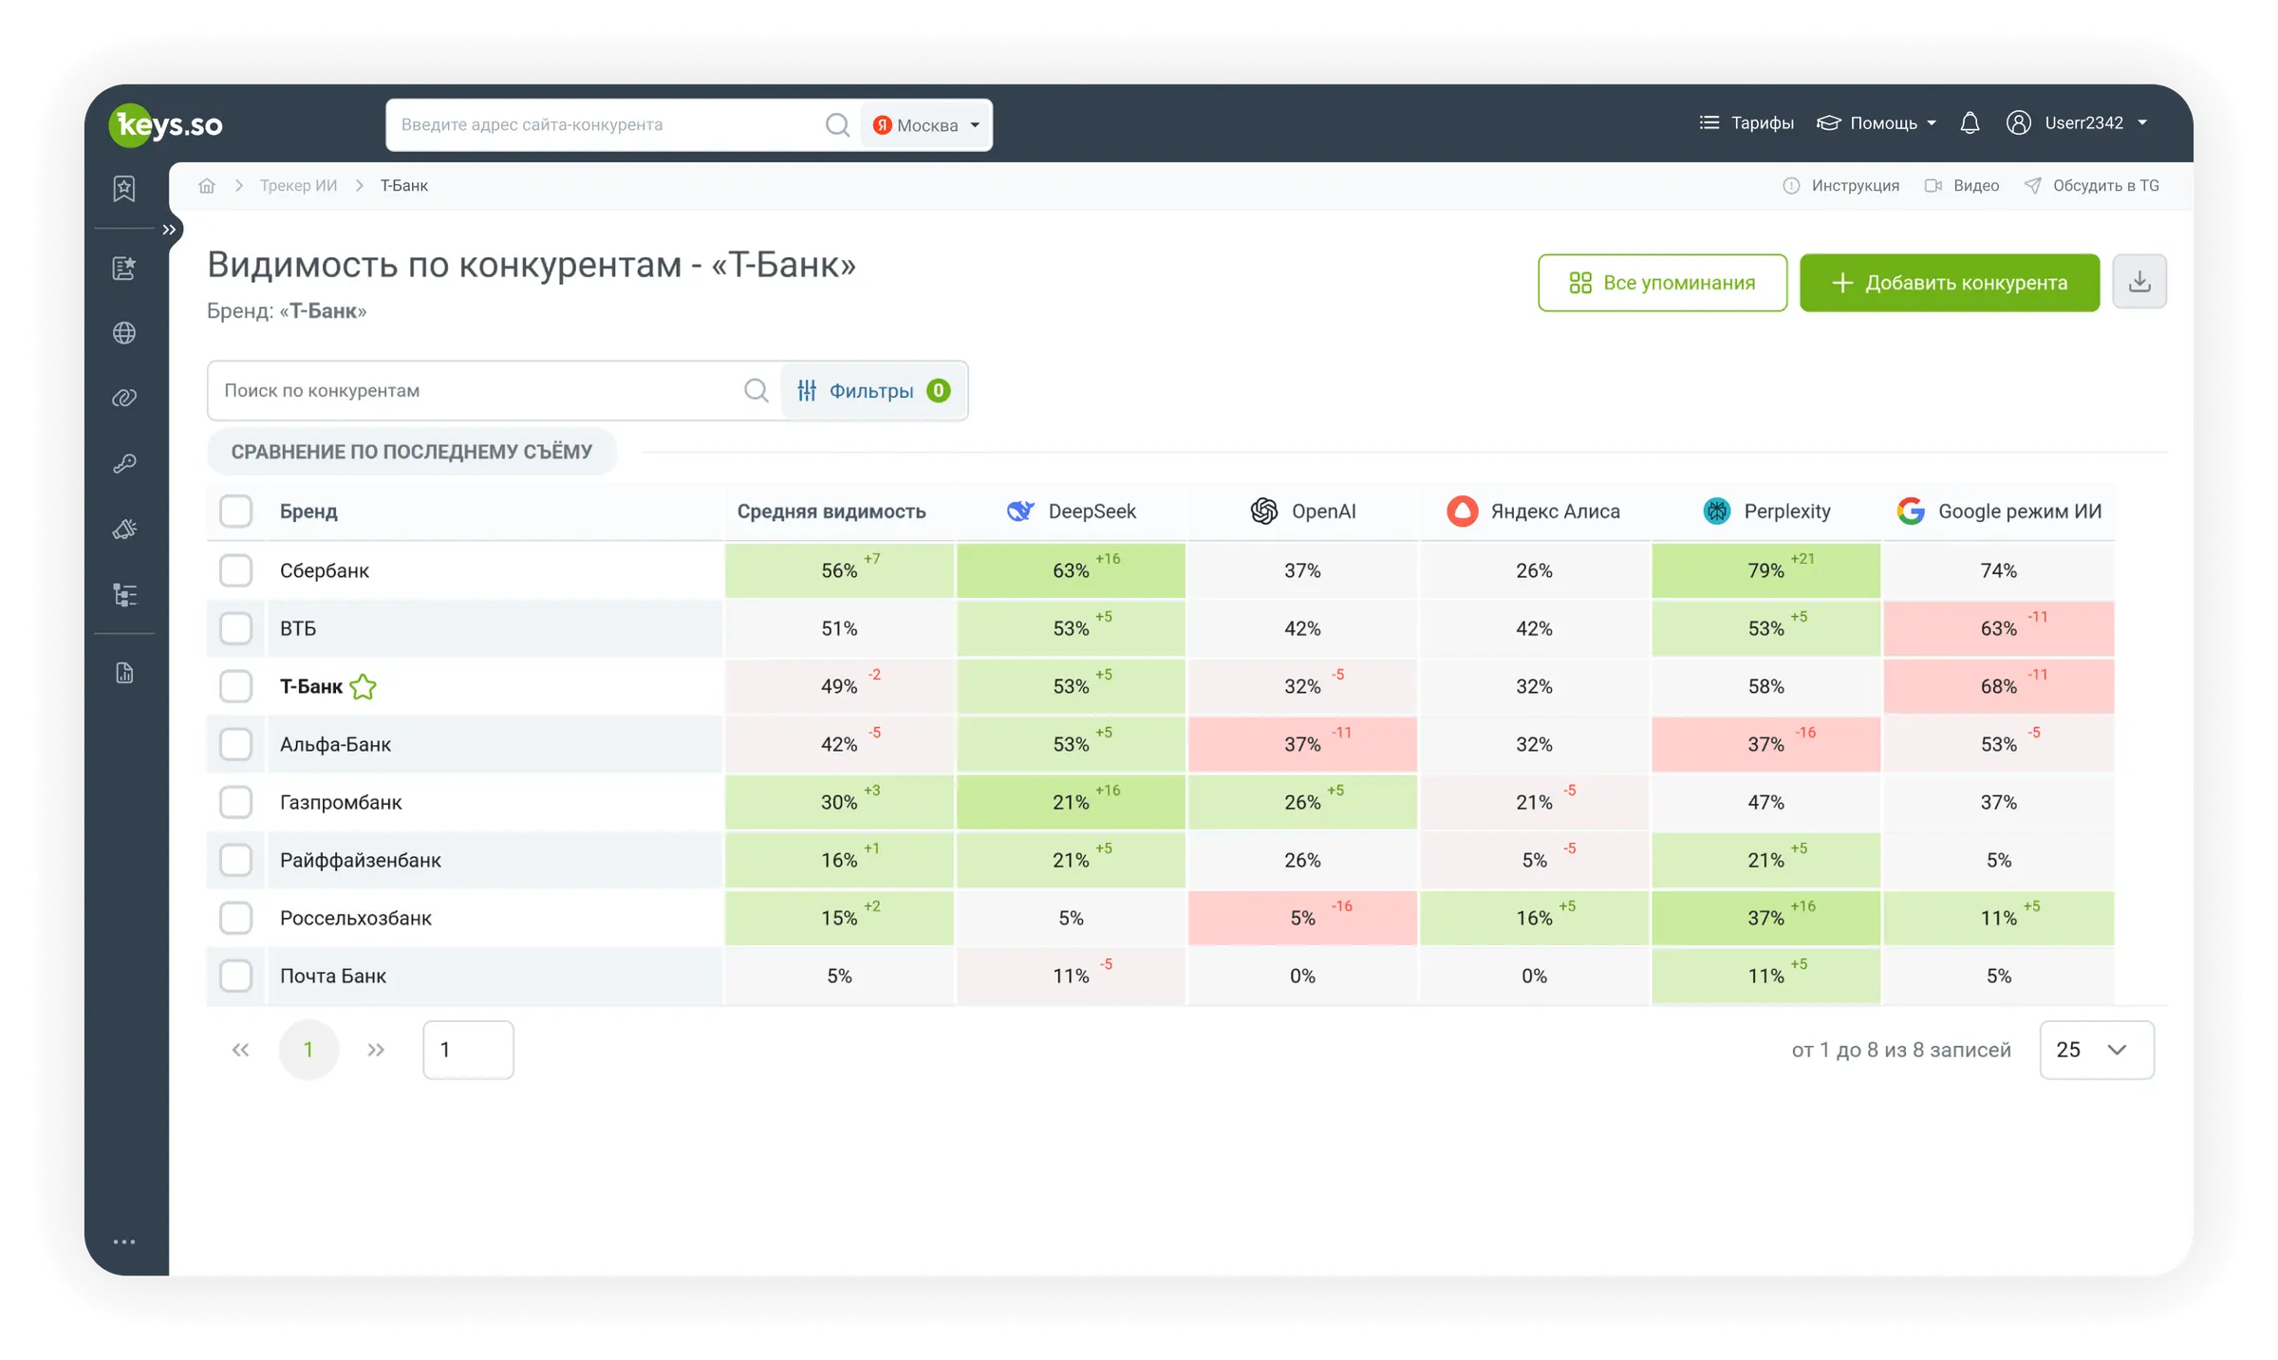Check the Газпромбанк row checkbox
Viewport: 2278px width, 1360px height.
[235, 802]
